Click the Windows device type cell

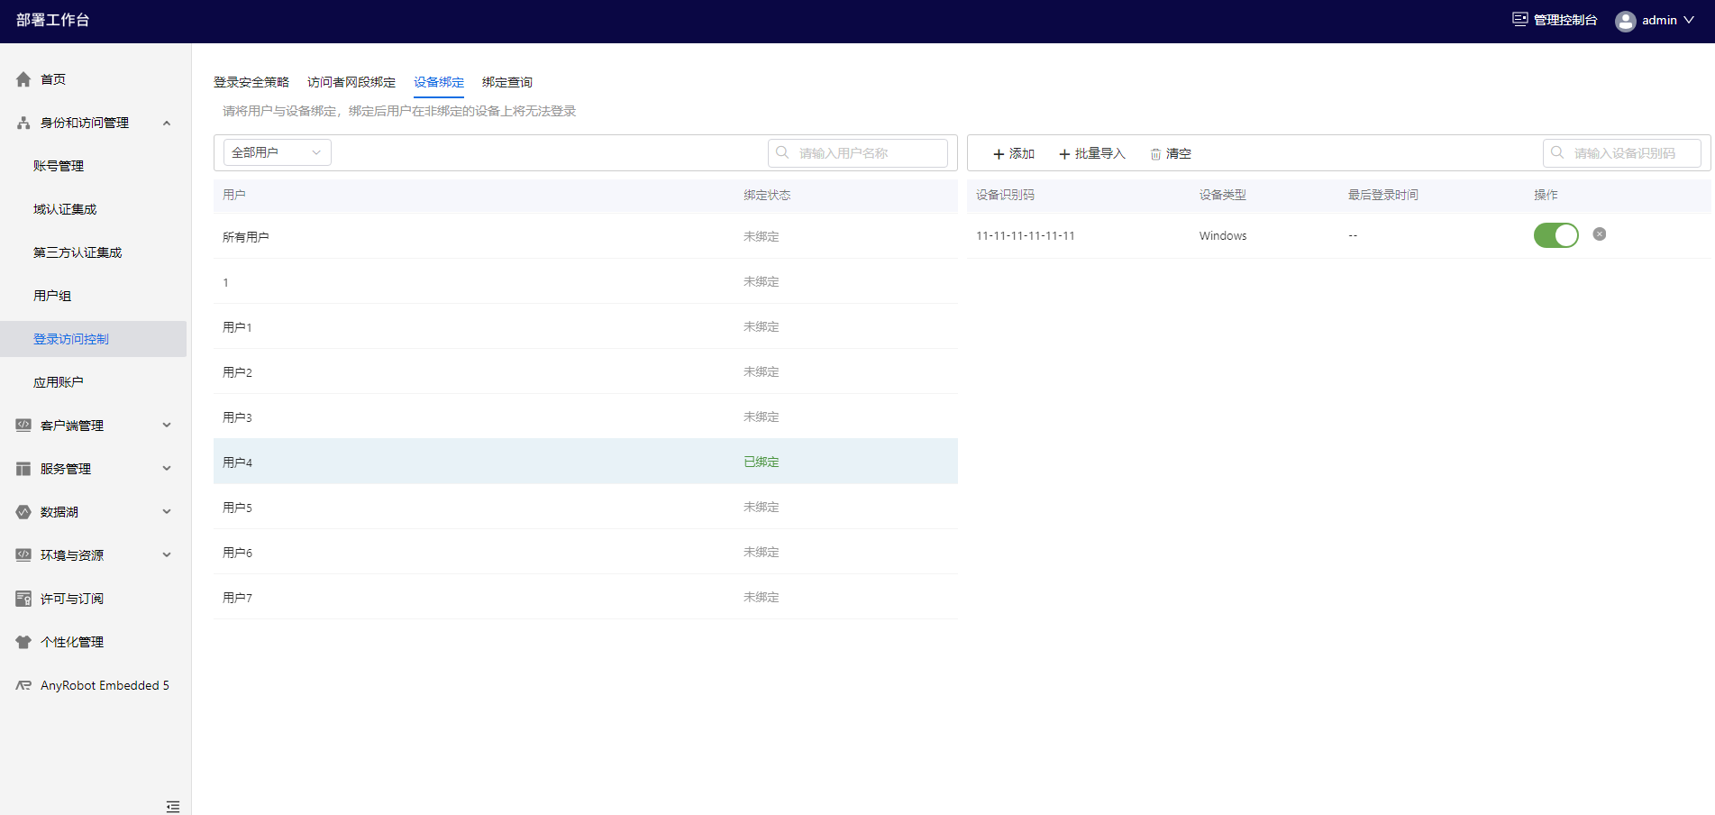[1223, 235]
